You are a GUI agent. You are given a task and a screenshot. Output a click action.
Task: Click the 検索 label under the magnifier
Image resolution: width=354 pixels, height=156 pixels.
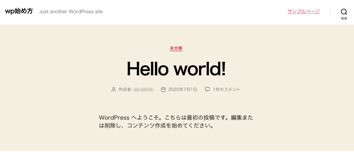[344, 19]
